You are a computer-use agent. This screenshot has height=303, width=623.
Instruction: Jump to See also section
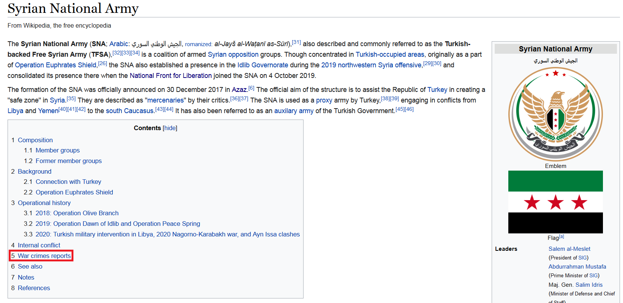(x=30, y=266)
